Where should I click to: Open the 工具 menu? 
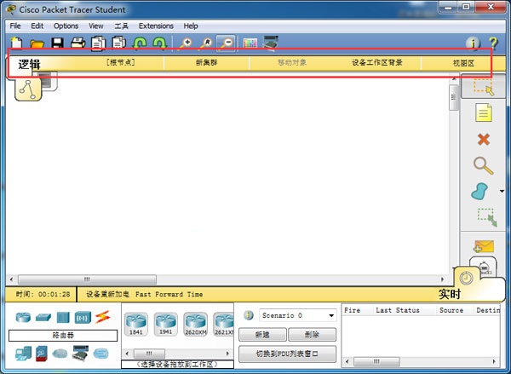click(121, 26)
